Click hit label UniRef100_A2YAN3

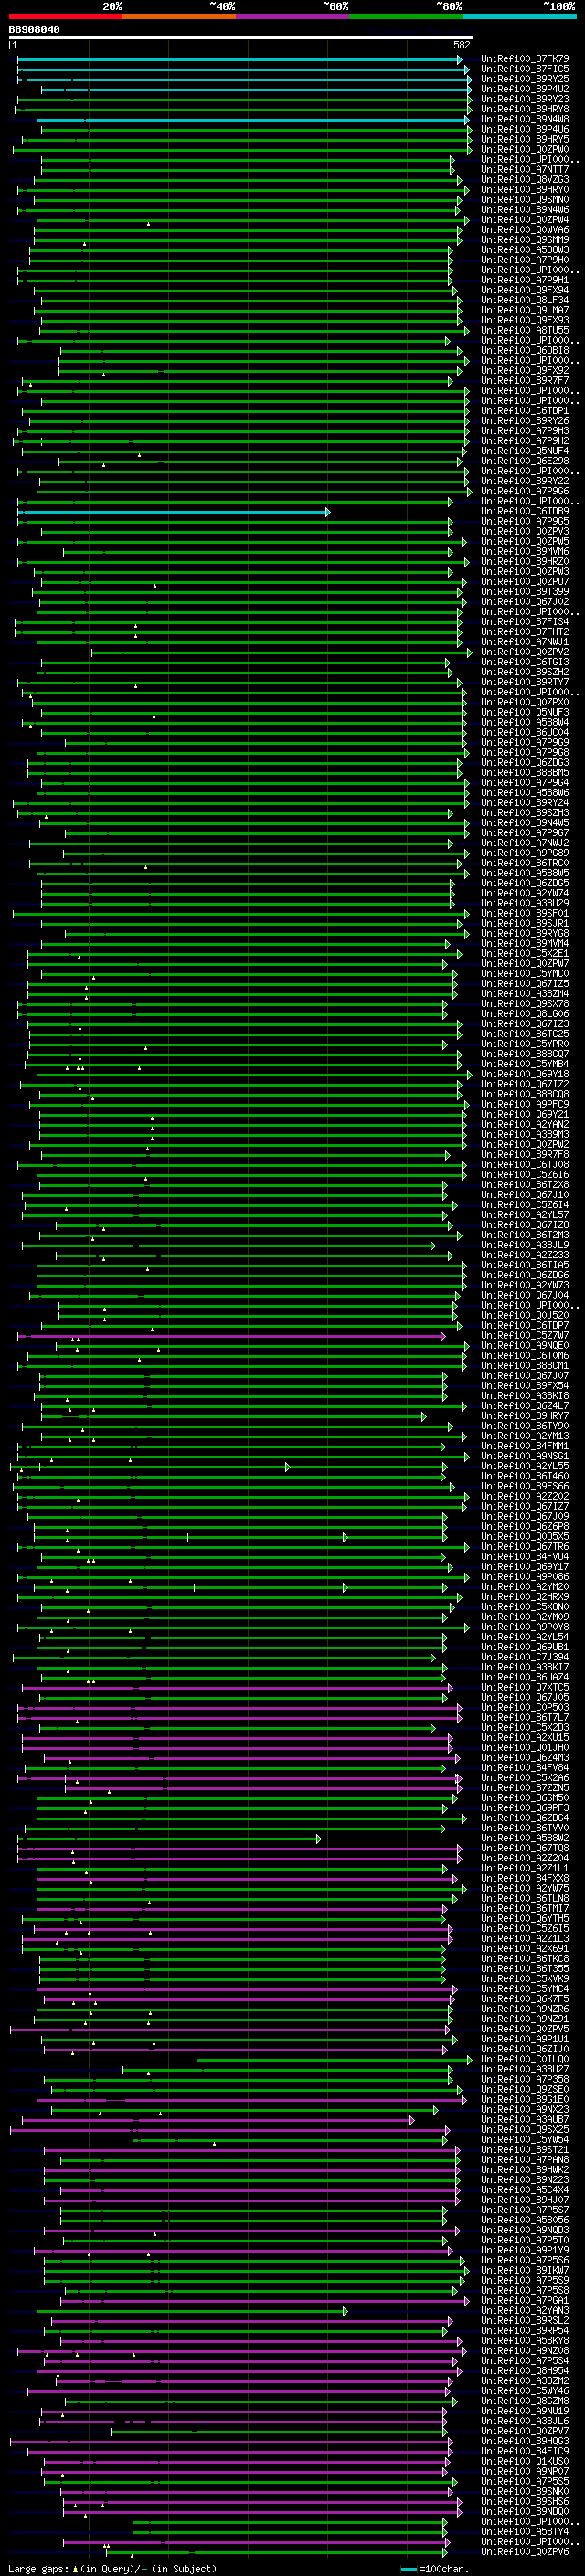tap(525, 2311)
